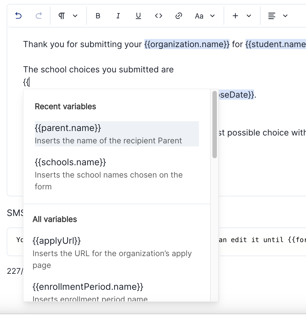Viewport: 306px width, 317px height.
Task: Click the Redo arrow icon
Action: (39, 16)
